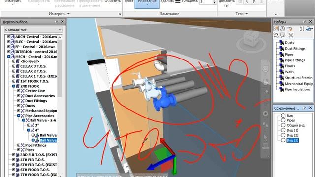Collapse the 2ND FLOOR level node
Viewport: 315px width, 177px height.
[14, 86]
